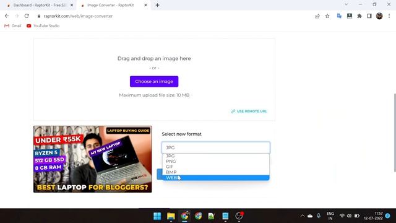Open Chrome profile avatar
This screenshot has width=396, height=223.
click(379, 16)
